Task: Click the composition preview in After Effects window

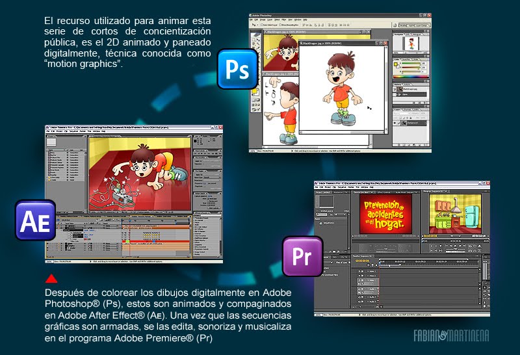Action: [140, 174]
